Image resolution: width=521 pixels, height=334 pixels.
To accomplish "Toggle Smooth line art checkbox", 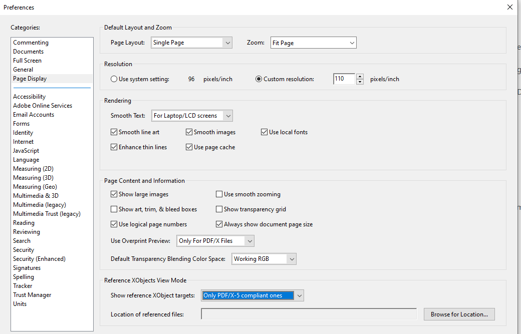I will pos(114,132).
